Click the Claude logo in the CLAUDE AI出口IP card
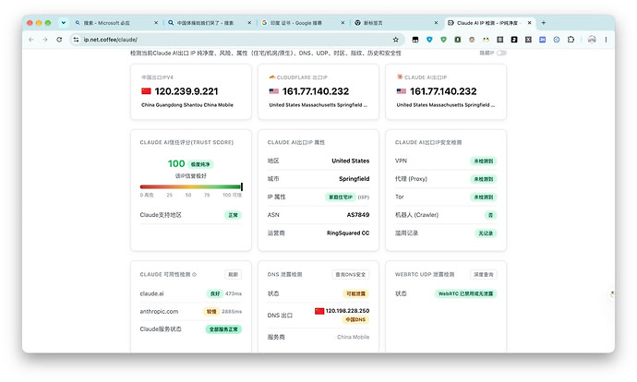 pyautogui.click(x=400, y=77)
